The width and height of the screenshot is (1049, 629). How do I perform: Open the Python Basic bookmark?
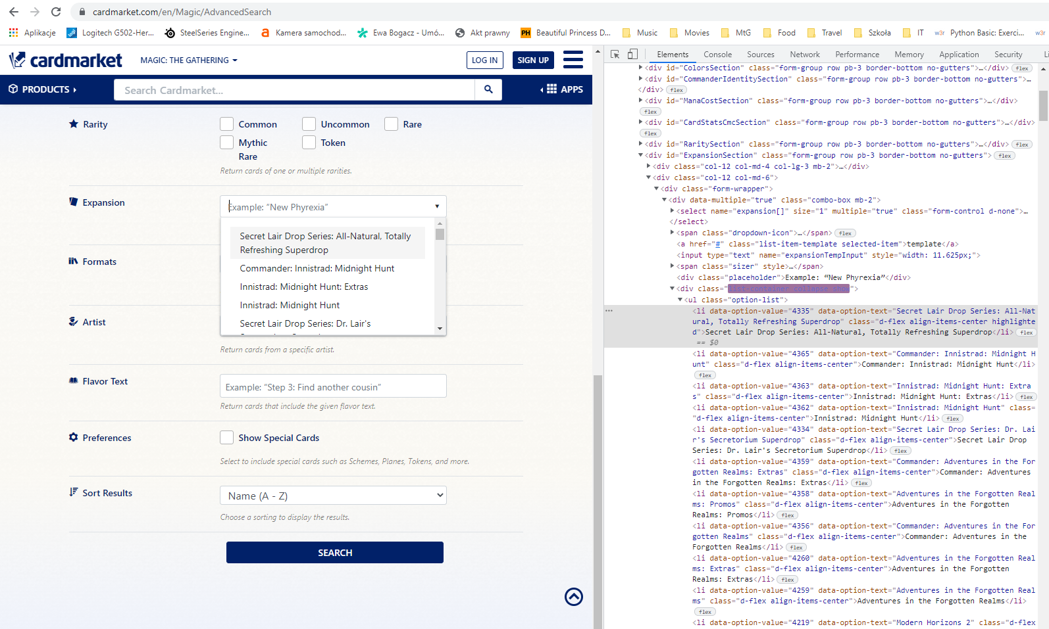coord(979,33)
